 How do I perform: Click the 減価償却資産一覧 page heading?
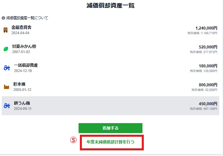[x=111, y=6]
